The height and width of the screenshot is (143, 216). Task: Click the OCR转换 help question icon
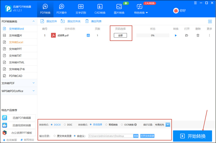pyautogui.click(x=135, y=125)
